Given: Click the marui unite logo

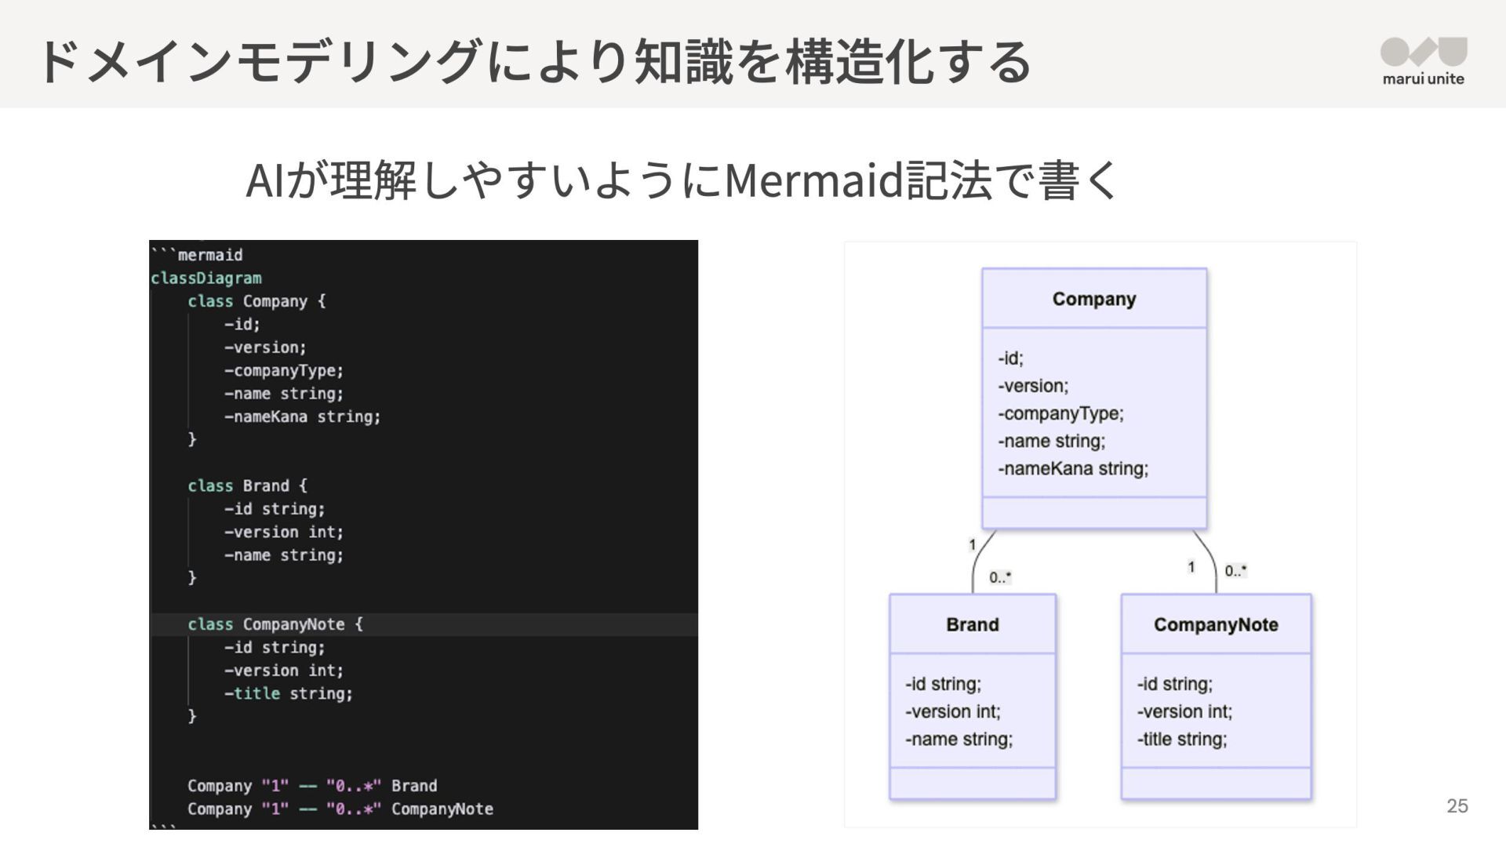Looking at the screenshot, I should (1423, 61).
